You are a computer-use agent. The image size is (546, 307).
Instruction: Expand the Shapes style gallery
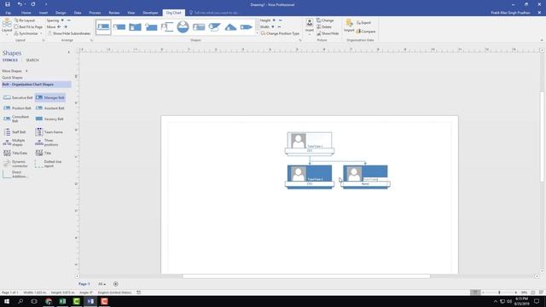point(258,33)
